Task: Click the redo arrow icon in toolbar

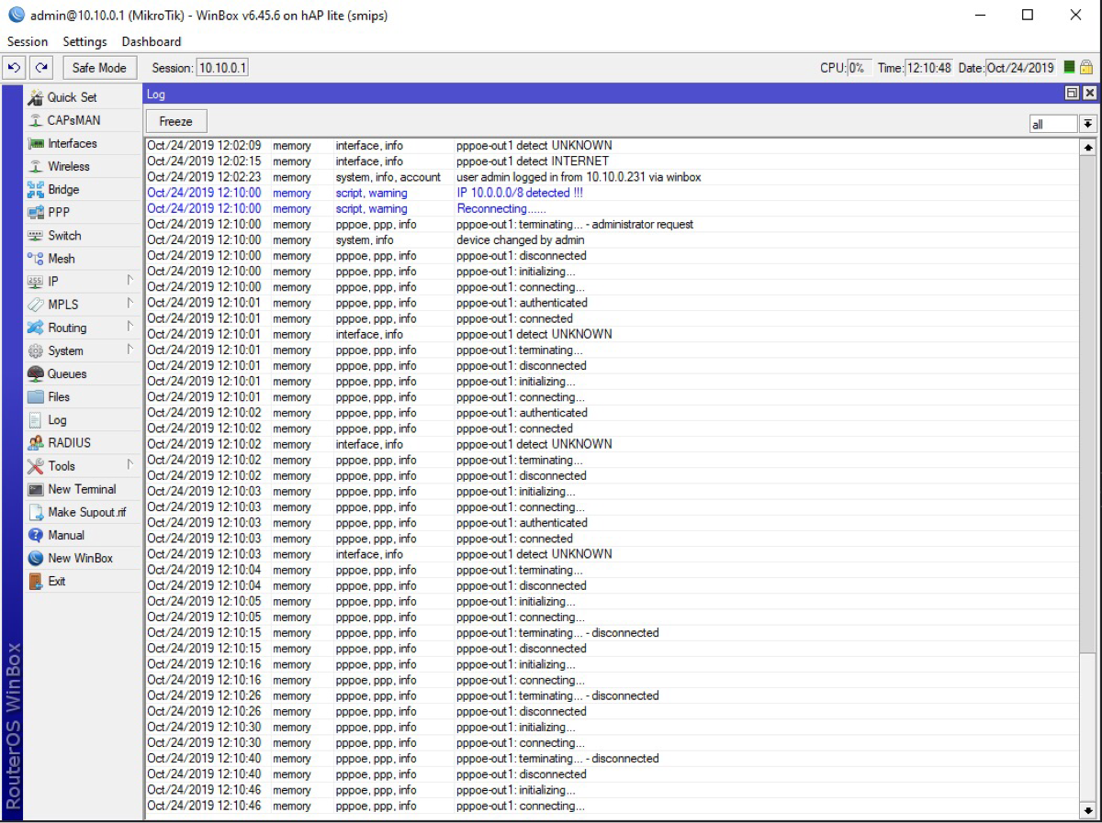Action: [x=40, y=68]
